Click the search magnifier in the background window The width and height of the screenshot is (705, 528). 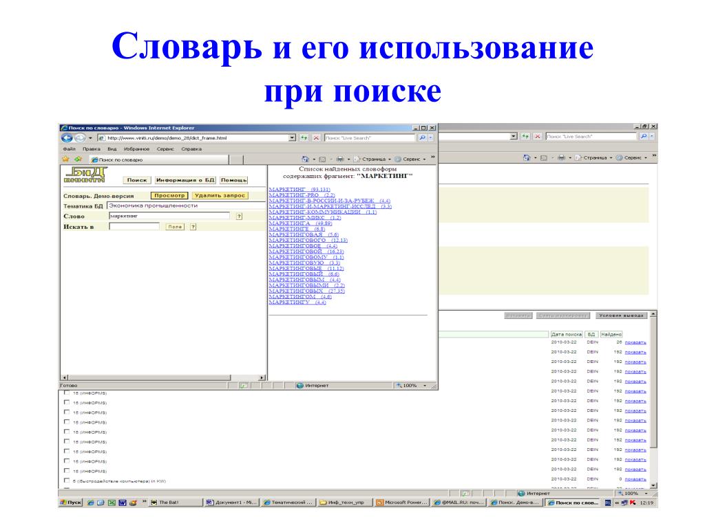tap(644, 136)
